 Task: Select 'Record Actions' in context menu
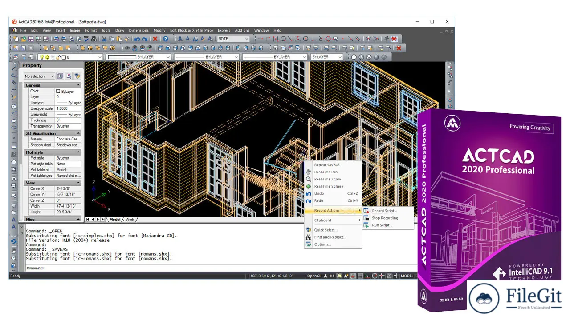point(333,211)
